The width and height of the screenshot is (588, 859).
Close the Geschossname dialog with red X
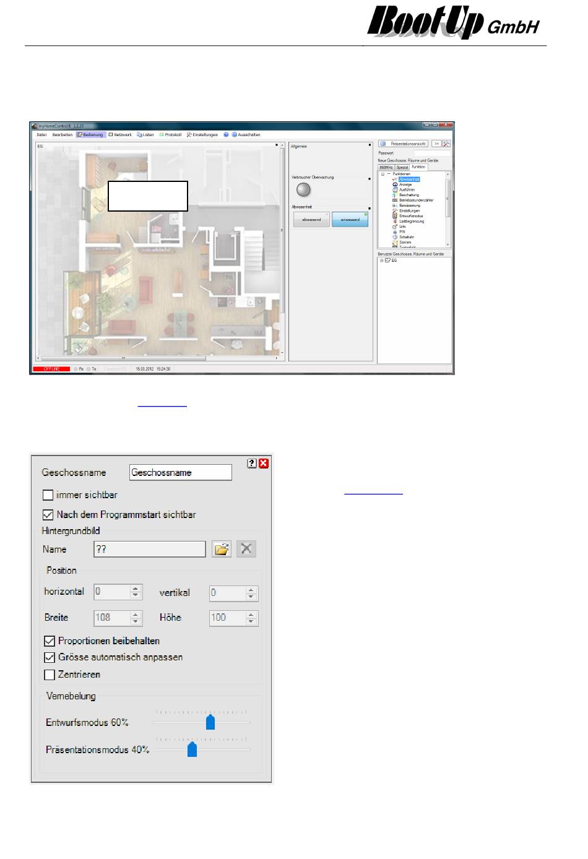[x=264, y=463]
